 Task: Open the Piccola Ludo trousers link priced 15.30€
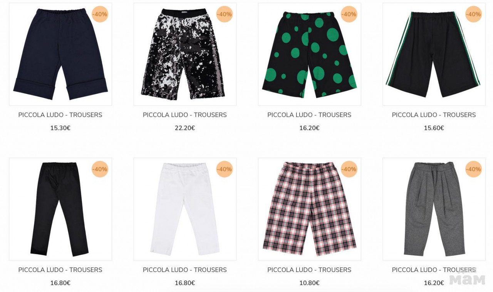(x=60, y=115)
